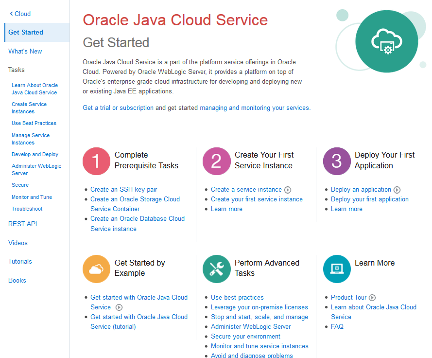Go back to Cloud via chevron link

click(x=20, y=14)
